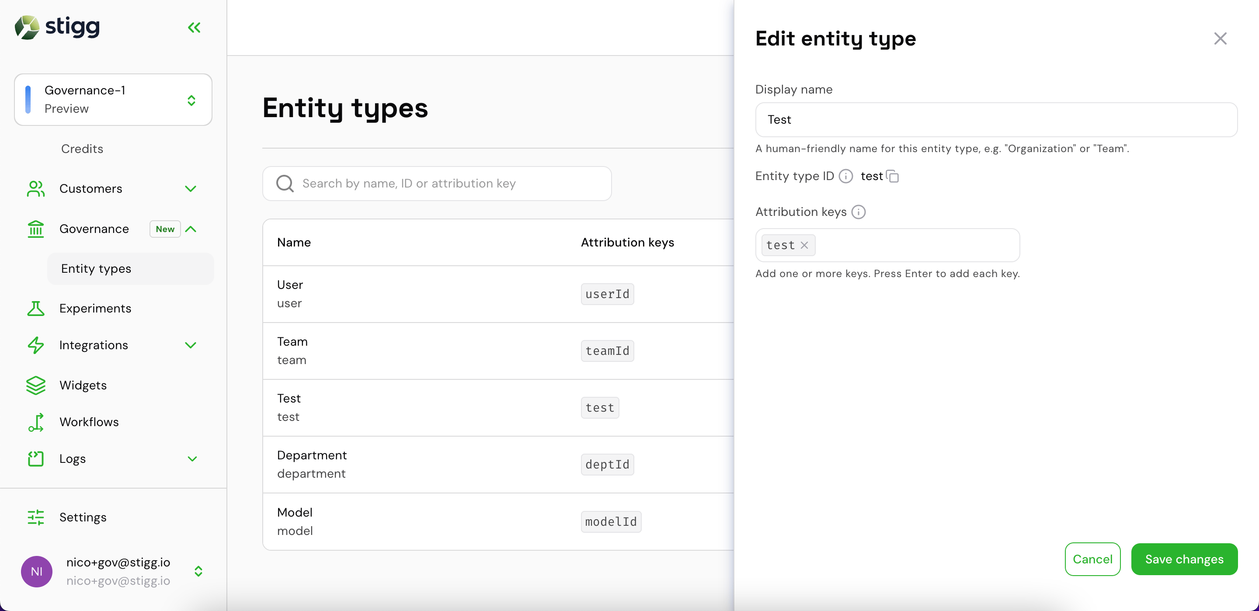Expand the Integrations section chevron
Screen dimensions: 1259x611
click(x=191, y=345)
